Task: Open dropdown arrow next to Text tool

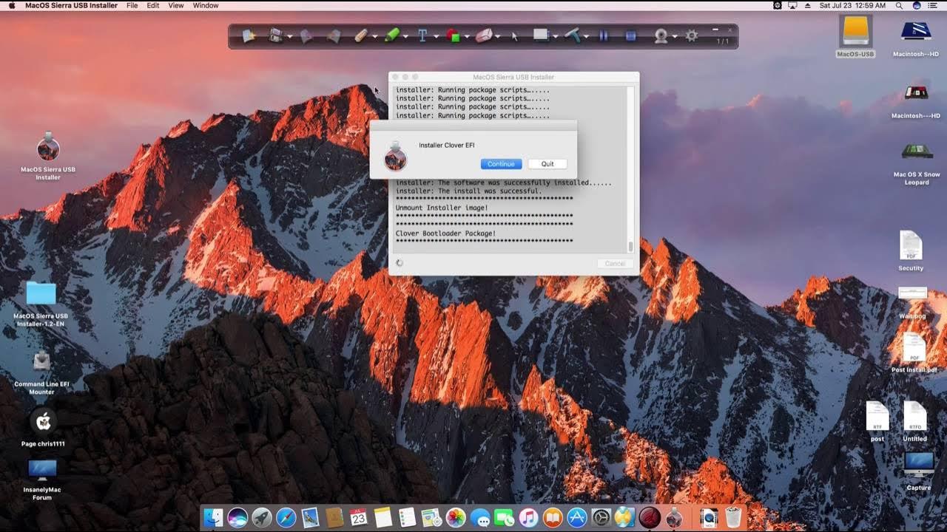Action: tap(436, 36)
